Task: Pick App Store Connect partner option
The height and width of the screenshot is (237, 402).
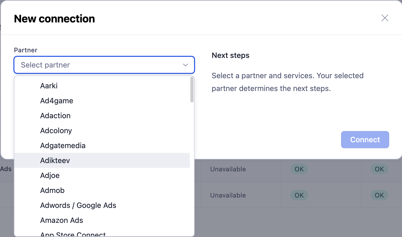Action: tap(73, 234)
